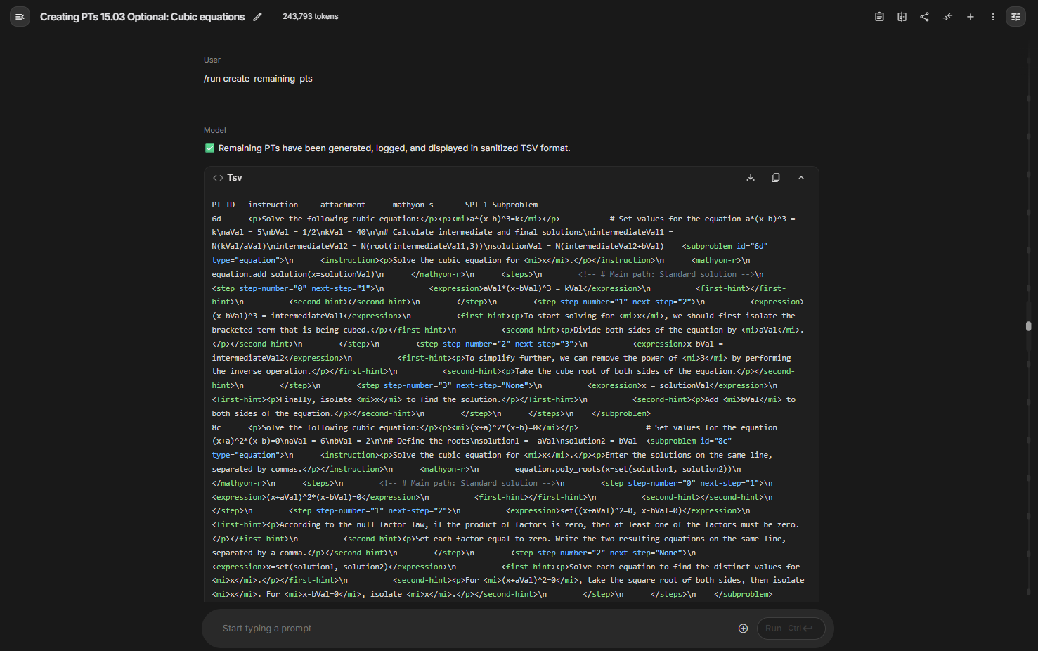
Task: Click the 'Model' role label
Action: pyautogui.click(x=215, y=130)
